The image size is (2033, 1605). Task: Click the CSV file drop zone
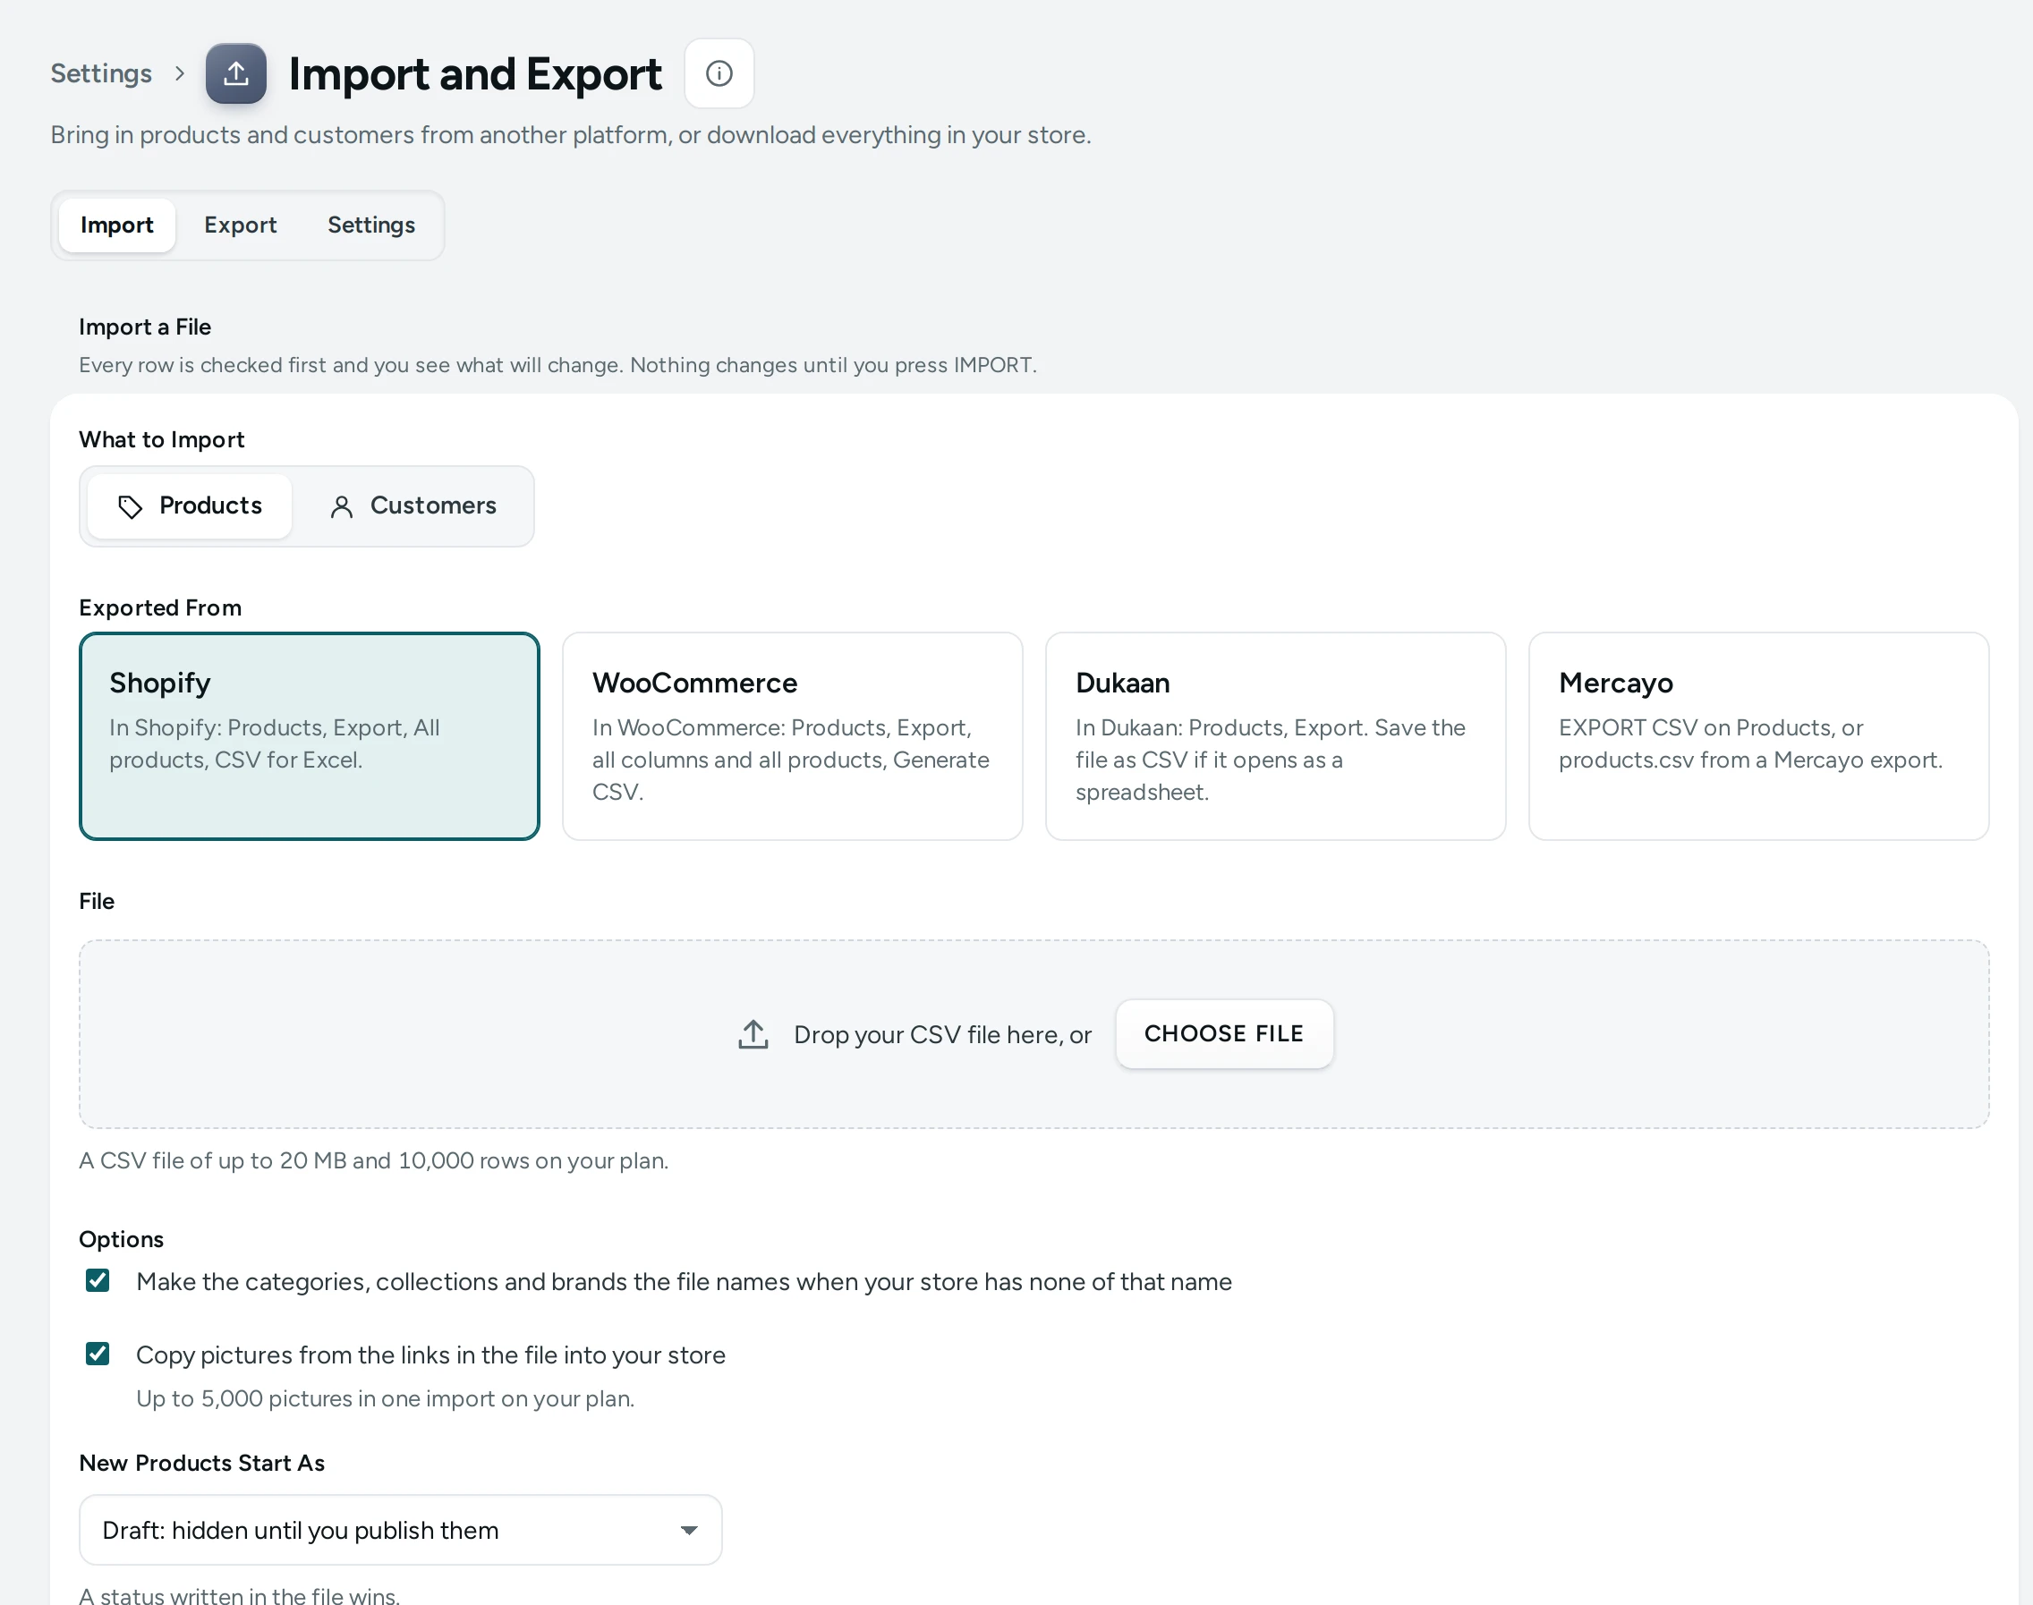click(x=1034, y=1033)
